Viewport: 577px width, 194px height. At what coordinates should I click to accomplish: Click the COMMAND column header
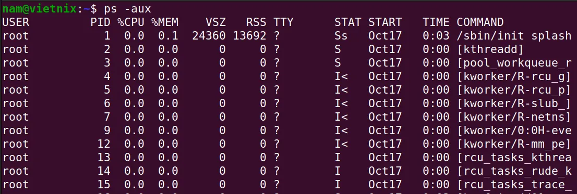point(480,22)
